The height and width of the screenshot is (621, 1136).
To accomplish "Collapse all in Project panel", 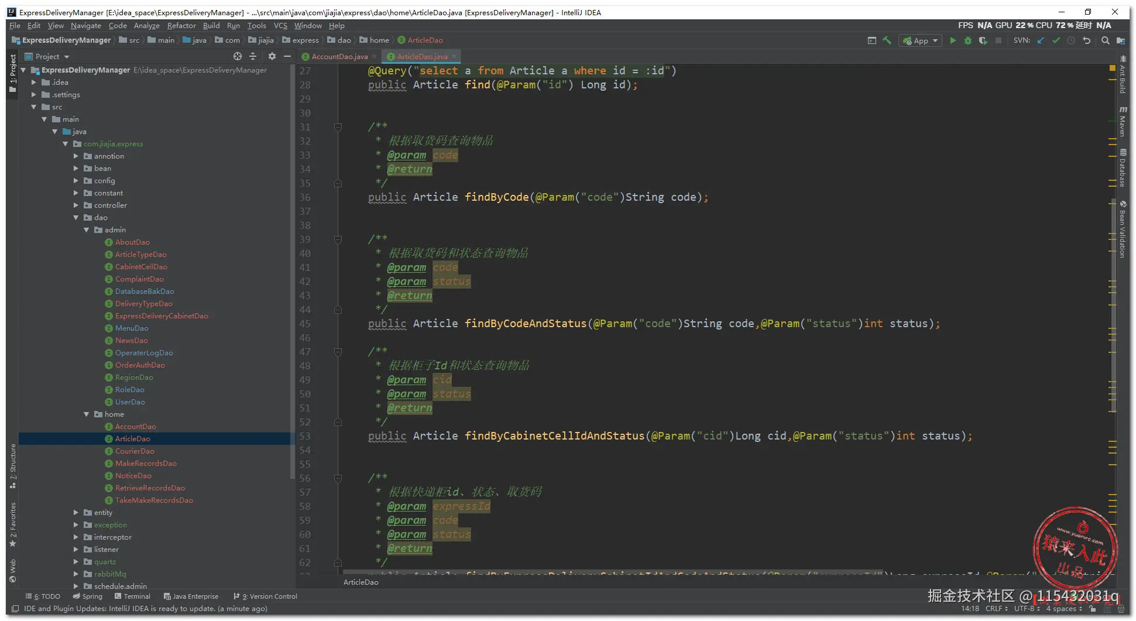I will coord(253,56).
